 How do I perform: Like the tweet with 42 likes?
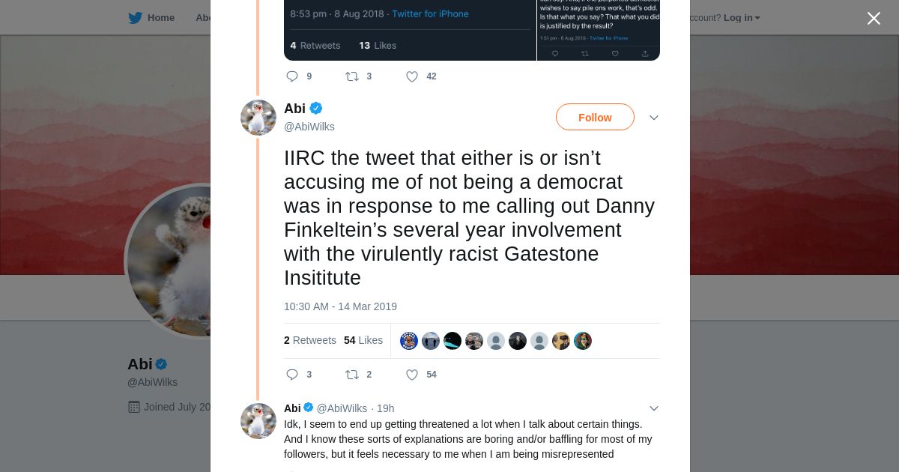click(x=412, y=76)
